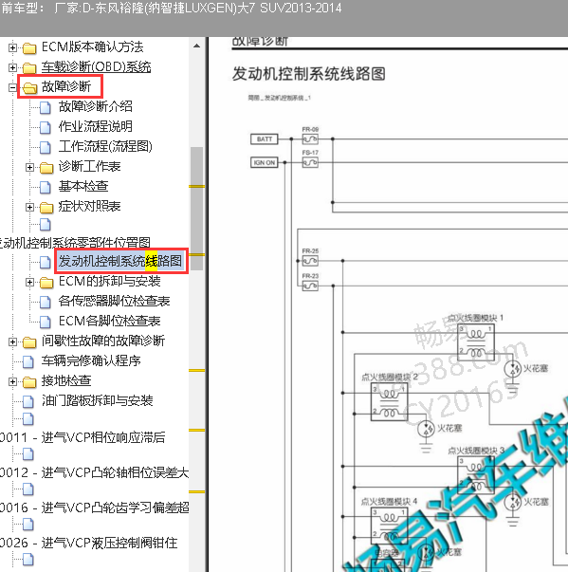Open the 各传感器脚位检查表 page
The image size is (568, 572).
pos(114,302)
